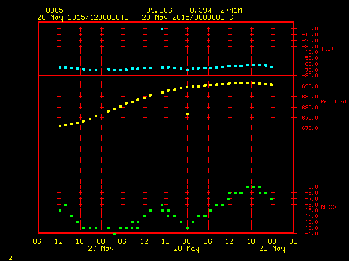This screenshot has height=261, width=349.
Task: Click the last 06 hour label on time axis
Action: coord(293,241)
